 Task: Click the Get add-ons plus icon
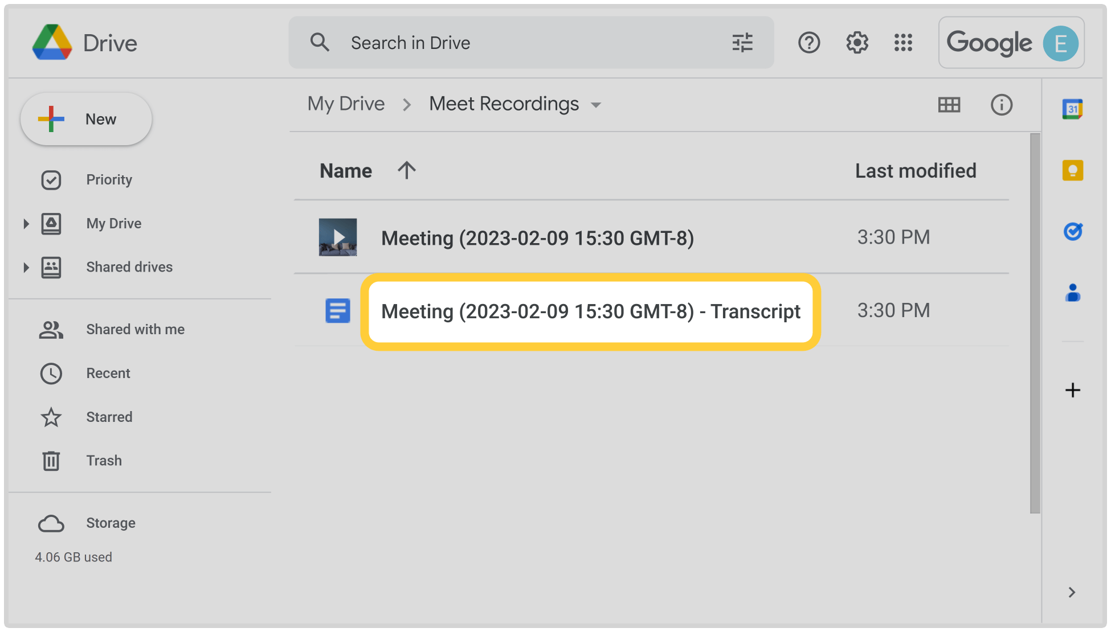pos(1072,390)
